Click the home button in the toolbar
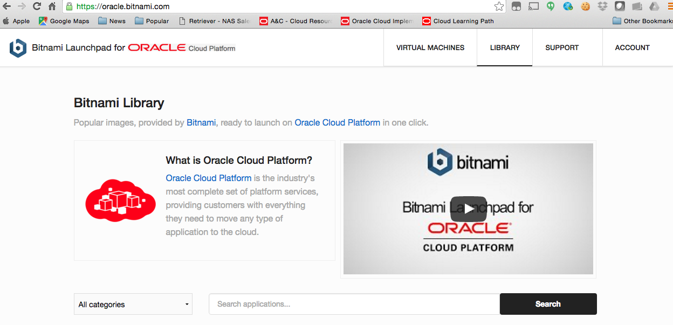Image resolution: width=673 pixels, height=325 pixels. [51, 7]
